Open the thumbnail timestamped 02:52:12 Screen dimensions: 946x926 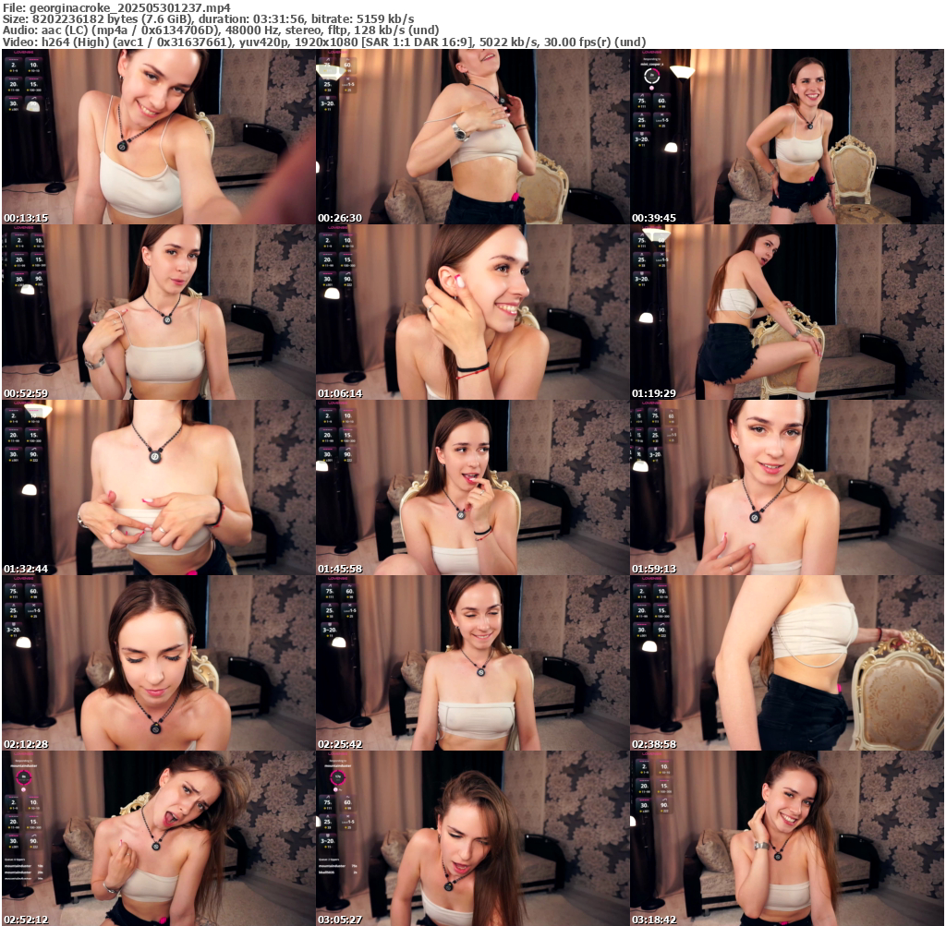tap(158, 838)
